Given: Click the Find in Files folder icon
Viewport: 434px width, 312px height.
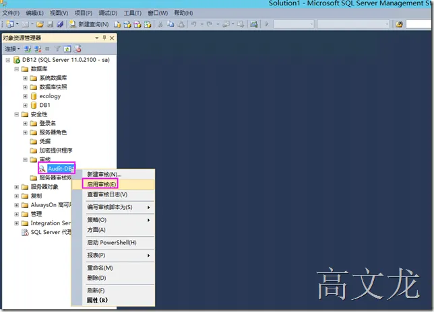Looking at the screenshot, I should (x=399, y=25).
